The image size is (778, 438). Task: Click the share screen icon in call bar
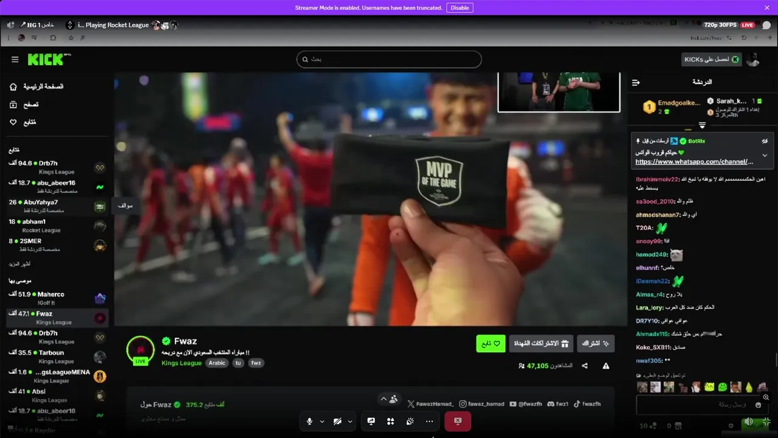click(x=371, y=421)
